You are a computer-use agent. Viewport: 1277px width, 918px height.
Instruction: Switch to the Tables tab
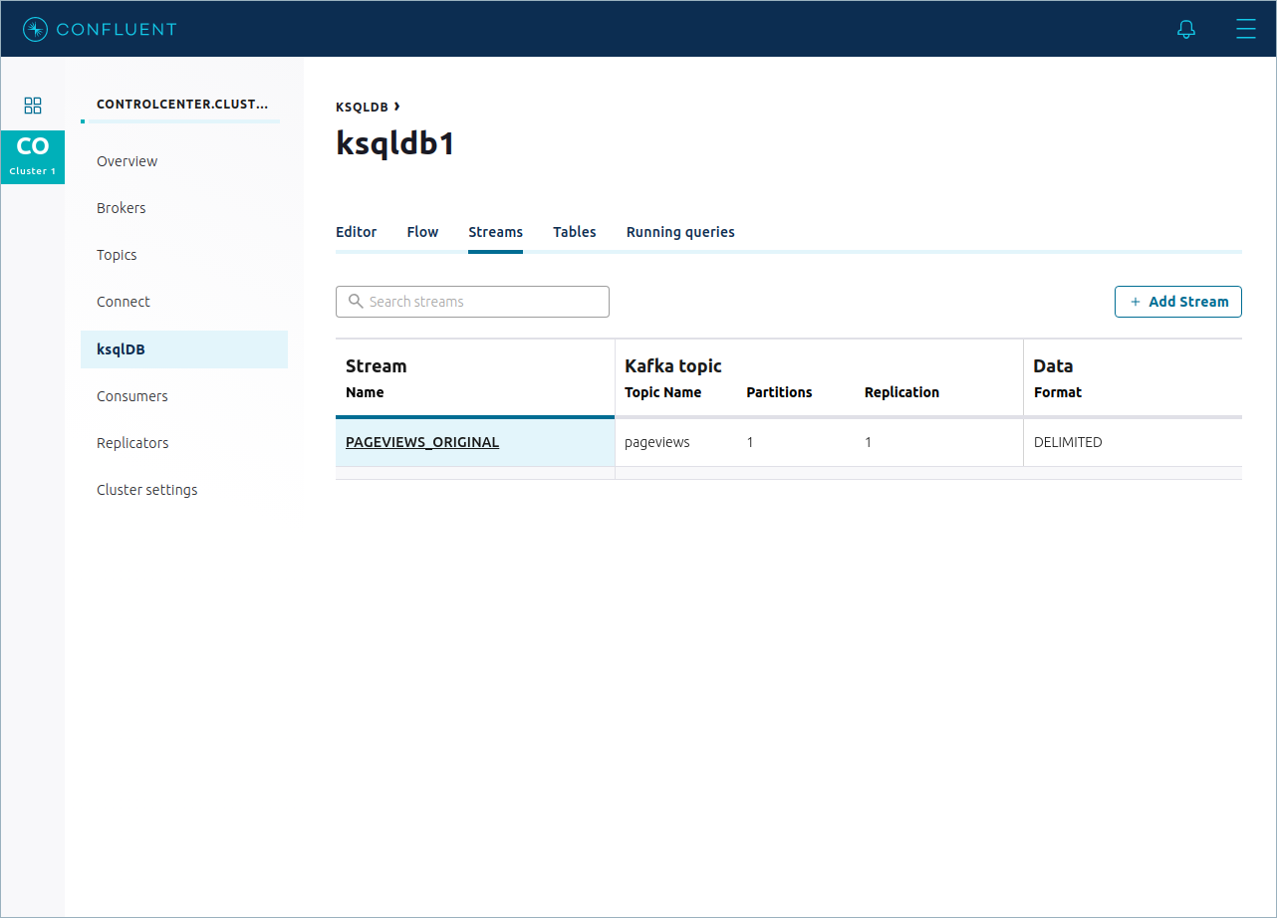tap(575, 232)
